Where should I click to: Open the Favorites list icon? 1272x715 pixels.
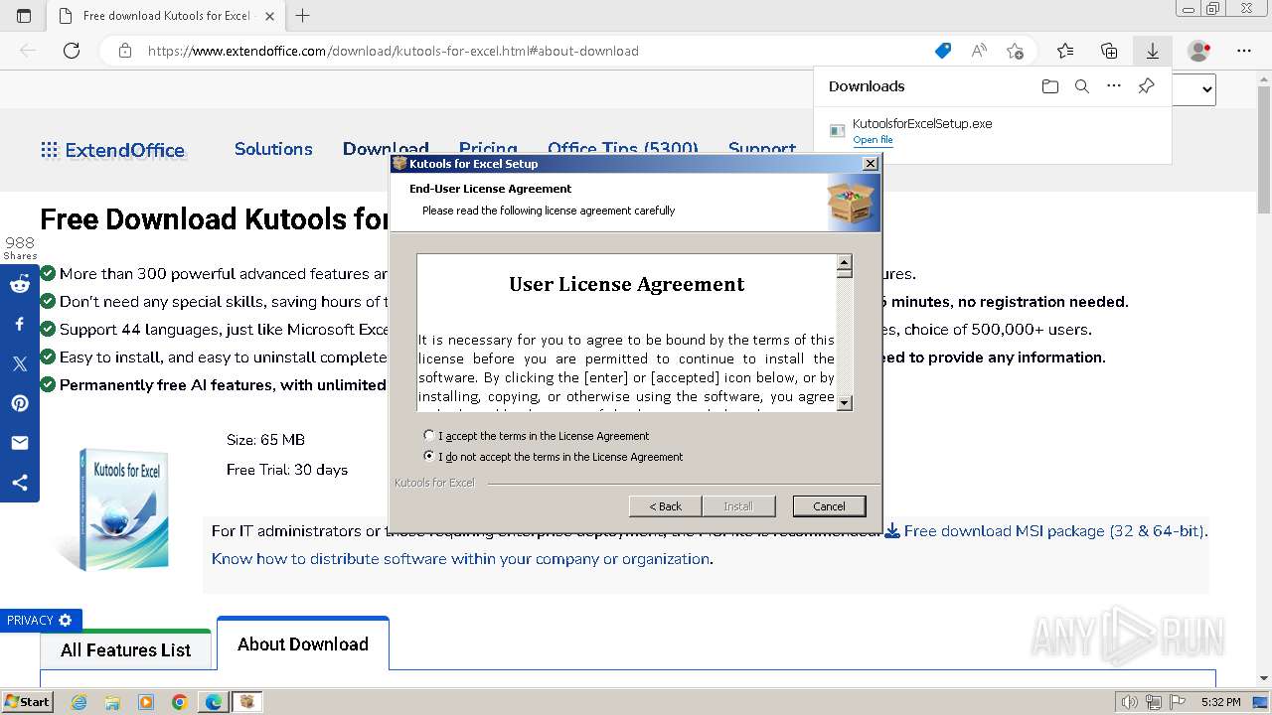(x=1065, y=51)
